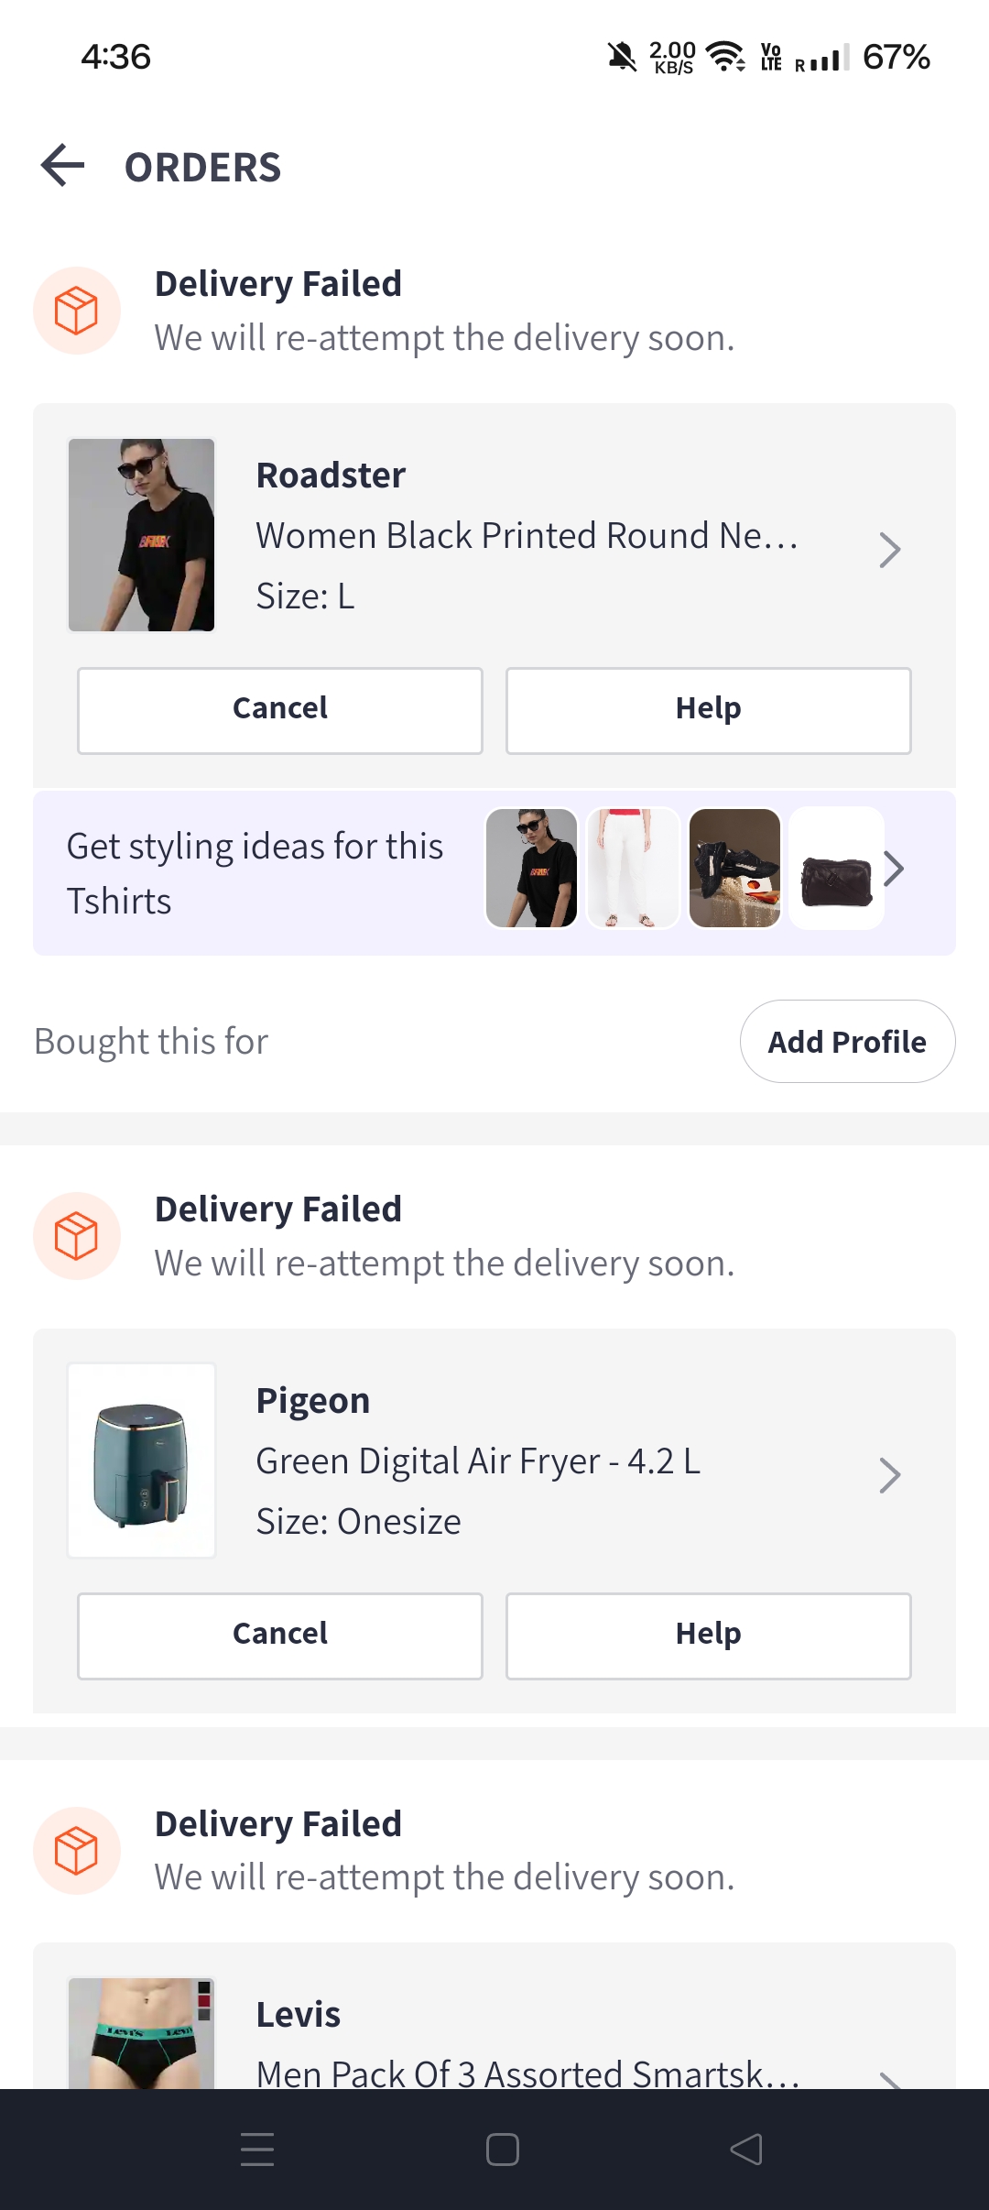The image size is (989, 2210).
Task: Tap the first Delivery Failed package icon
Action: click(77, 311)
